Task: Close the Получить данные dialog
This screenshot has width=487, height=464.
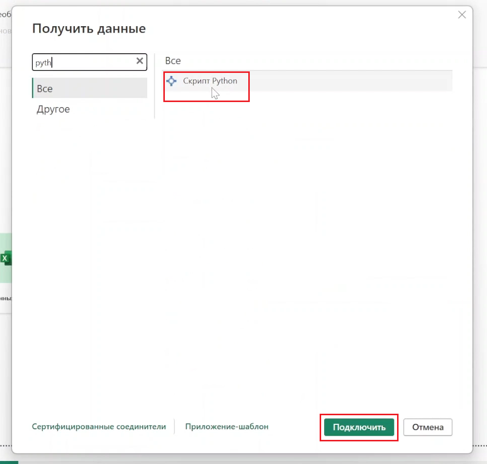Action: 462,15
